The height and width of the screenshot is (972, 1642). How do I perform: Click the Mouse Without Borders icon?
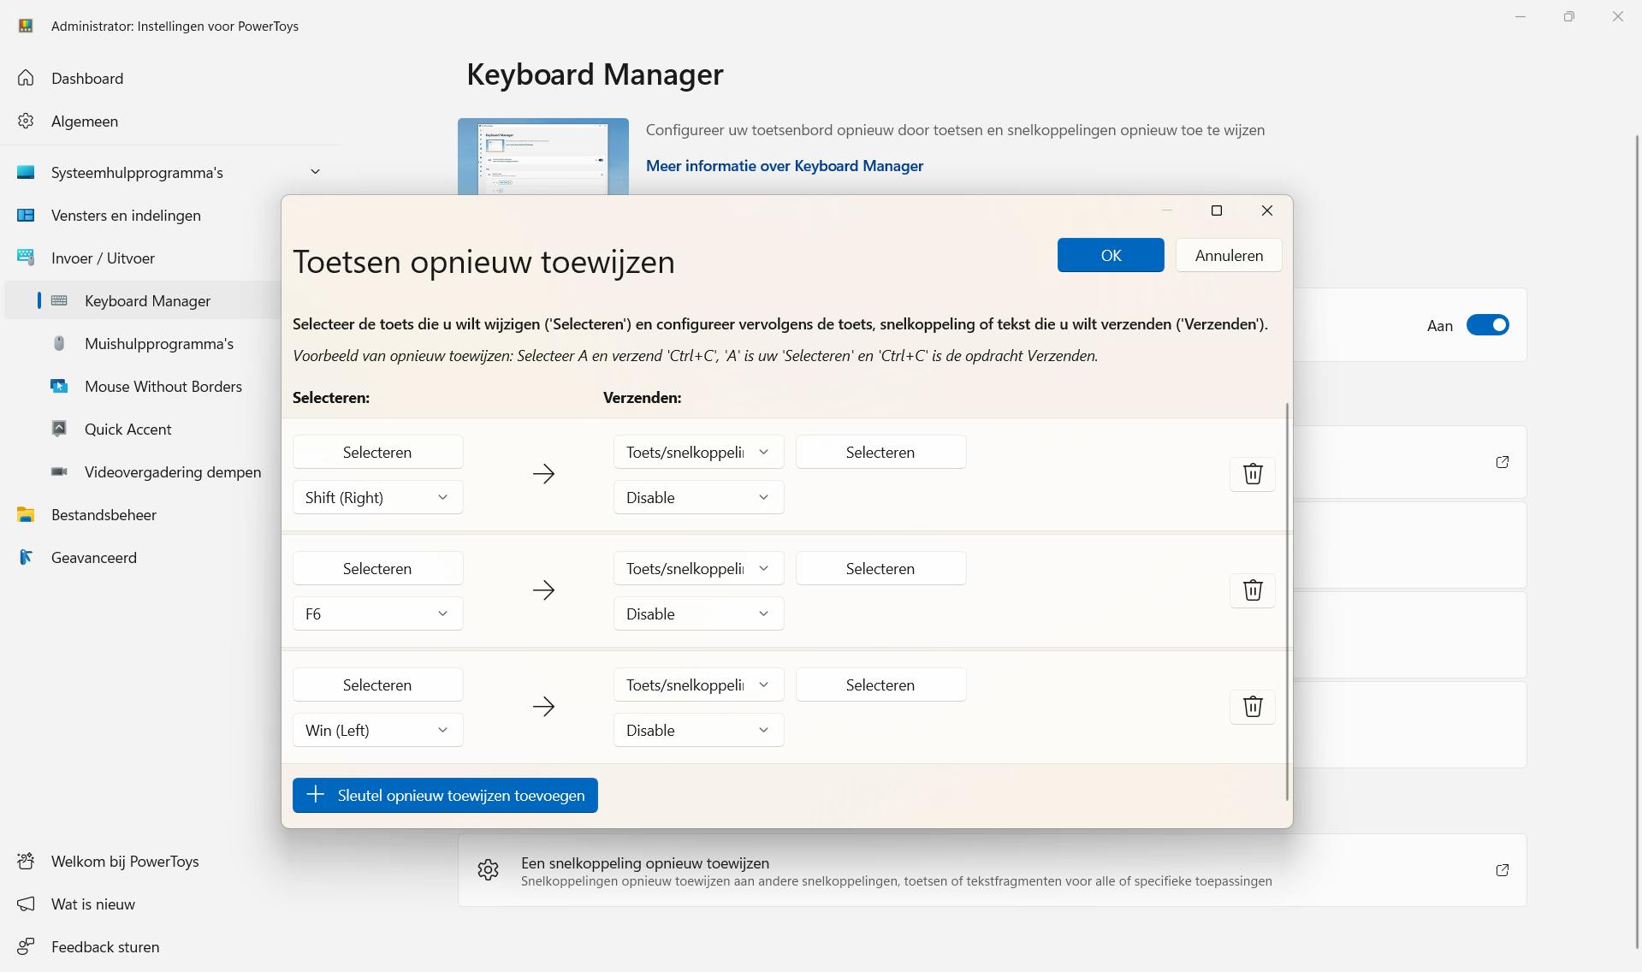coord(59,387)
